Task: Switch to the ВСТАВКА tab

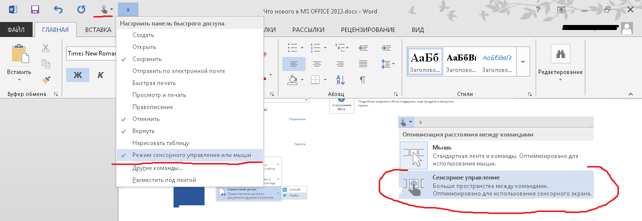Action: [98, 29]
